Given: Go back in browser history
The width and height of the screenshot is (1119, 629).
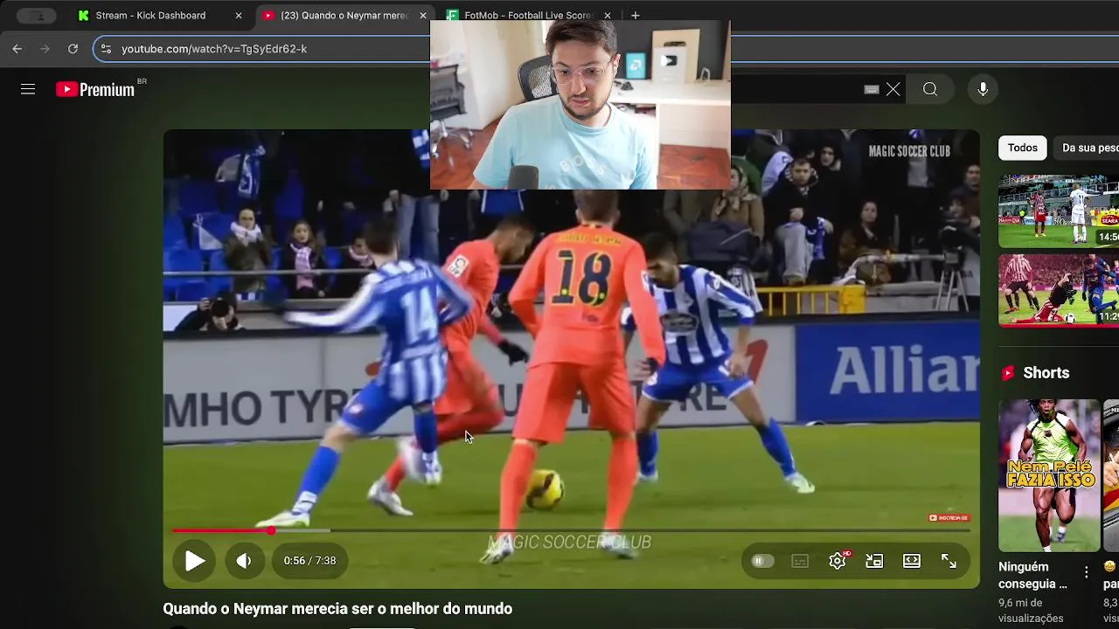Looking at the screenshot, I should [x=17, y=49].
